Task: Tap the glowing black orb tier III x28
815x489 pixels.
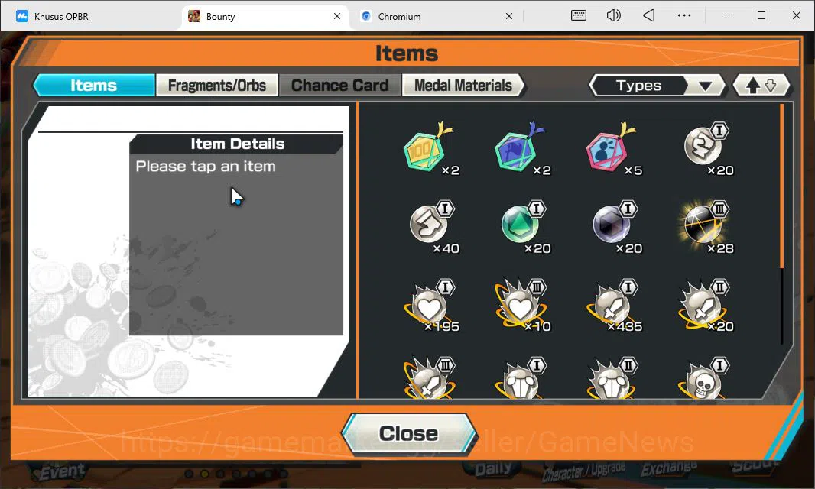Action: (706, 228)
